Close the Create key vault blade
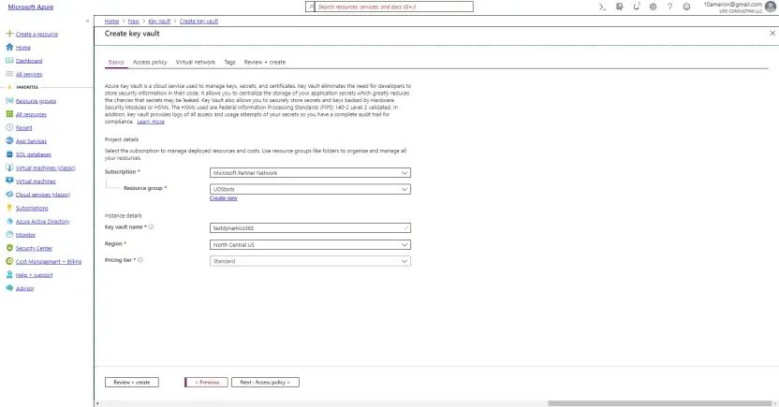779x407 pixels. coord(772,34)
